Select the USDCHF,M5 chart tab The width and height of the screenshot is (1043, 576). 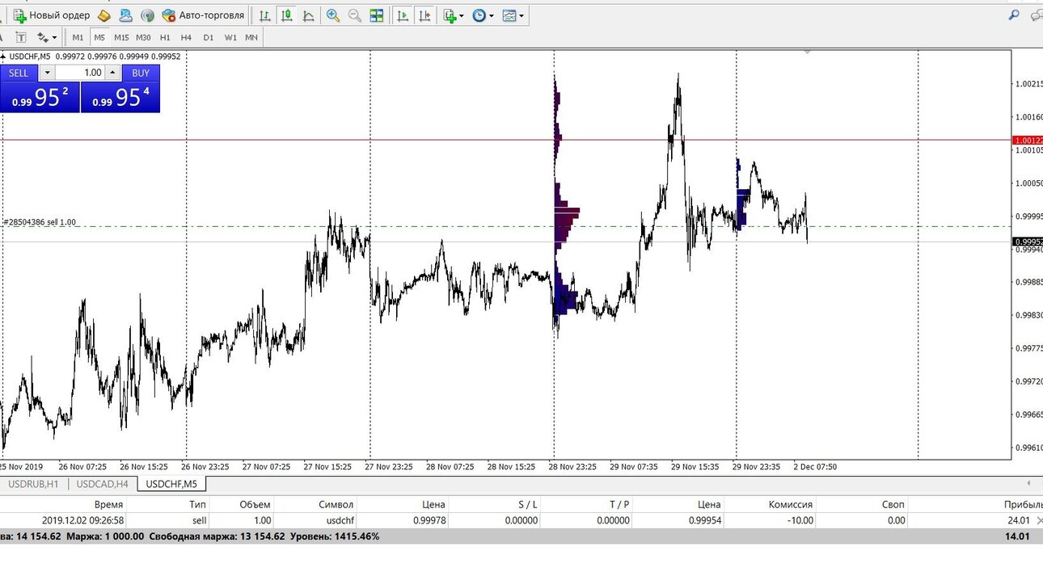tap(171, 484)
